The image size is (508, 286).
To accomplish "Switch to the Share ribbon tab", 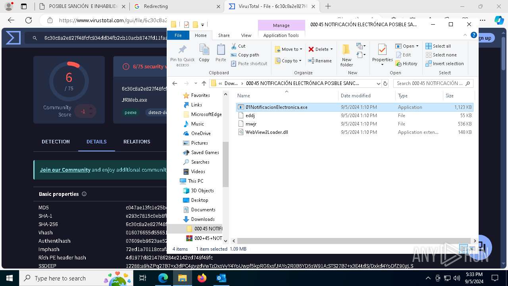I will tap(224, 35).
